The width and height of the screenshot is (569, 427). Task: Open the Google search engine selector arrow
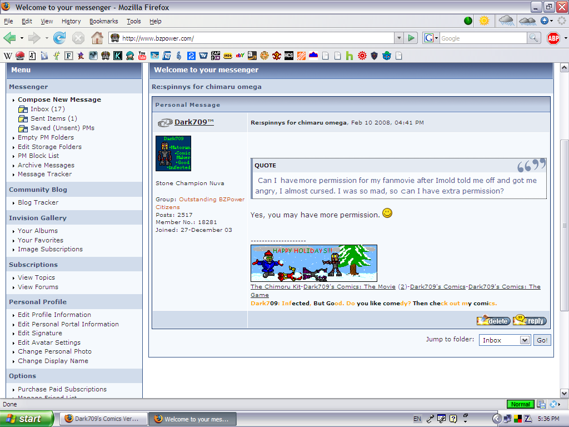point(437,38)
